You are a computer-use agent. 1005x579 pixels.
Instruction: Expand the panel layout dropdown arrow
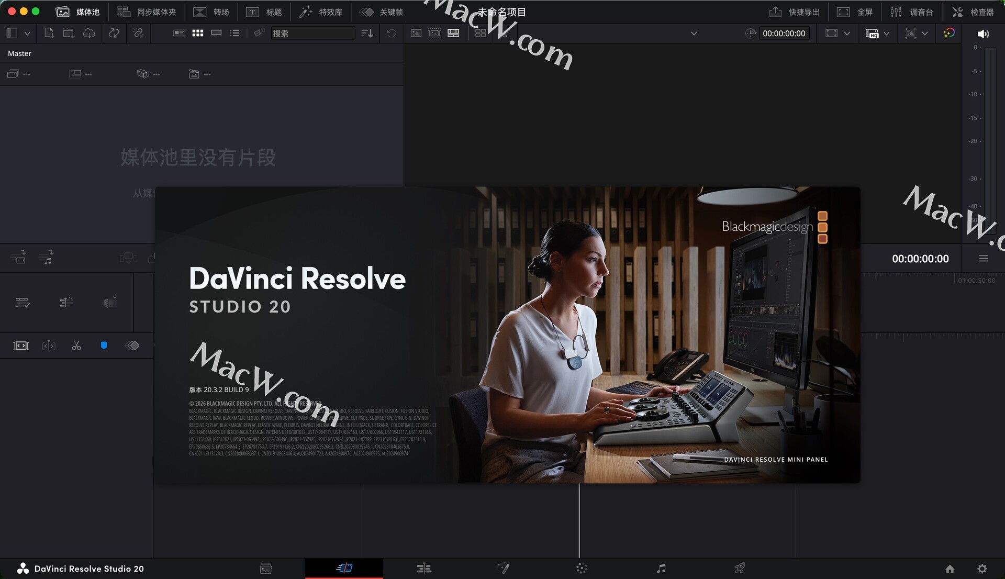27,33
